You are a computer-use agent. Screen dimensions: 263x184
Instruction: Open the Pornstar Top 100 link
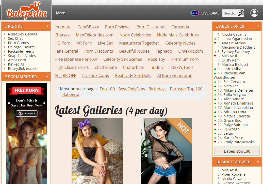tap(186, 89)
